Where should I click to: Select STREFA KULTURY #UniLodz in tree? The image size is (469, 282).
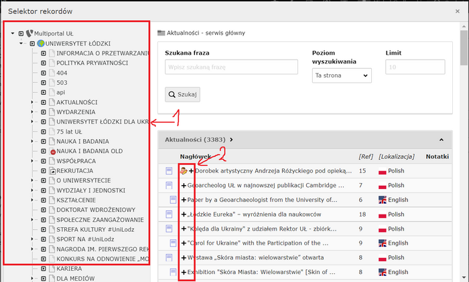point(96,229)
